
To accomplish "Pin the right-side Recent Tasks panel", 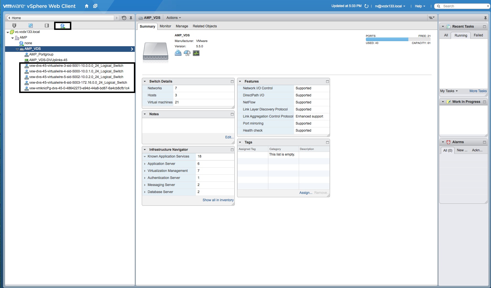I will pos(485,18).
